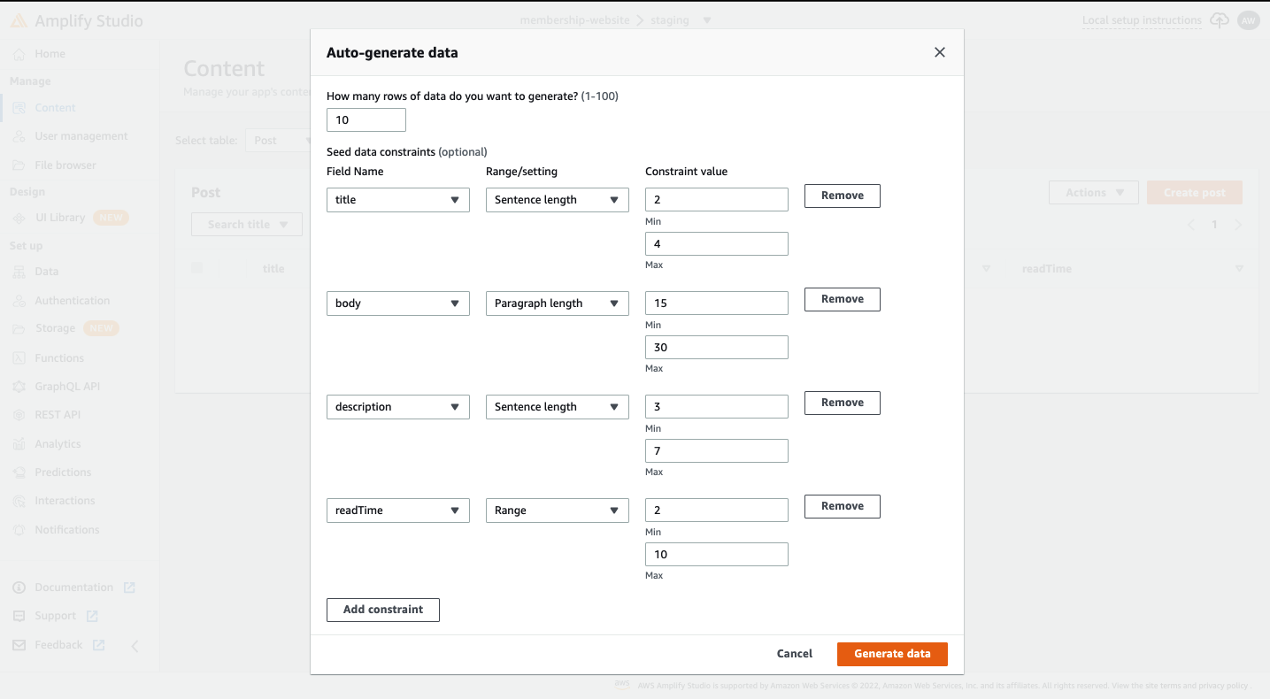Collapse the sidebar with the chevron

(x=135, y=646)
